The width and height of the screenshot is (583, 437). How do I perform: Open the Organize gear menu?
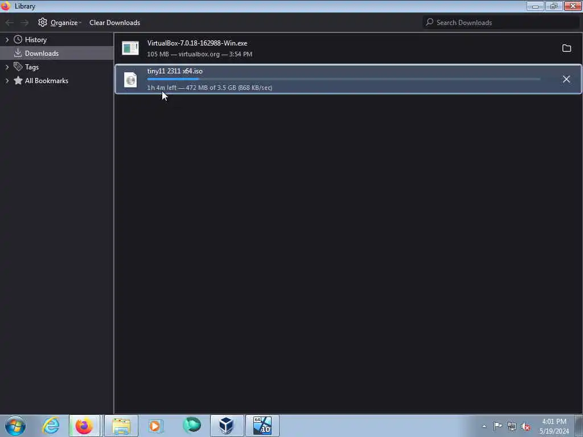click(59, 23)
